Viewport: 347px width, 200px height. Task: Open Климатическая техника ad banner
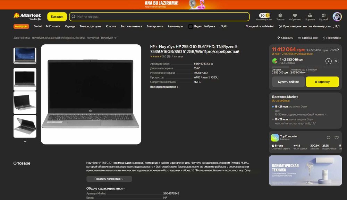click(x=305, y=171)
